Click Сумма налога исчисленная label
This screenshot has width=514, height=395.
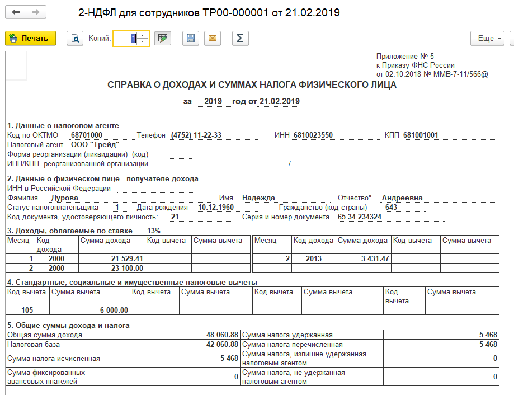(54, 358)
